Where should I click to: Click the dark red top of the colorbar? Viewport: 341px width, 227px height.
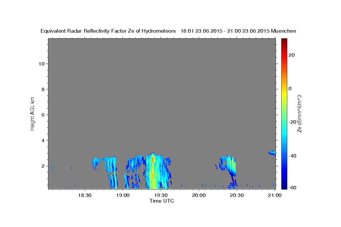tap(284, 41)
